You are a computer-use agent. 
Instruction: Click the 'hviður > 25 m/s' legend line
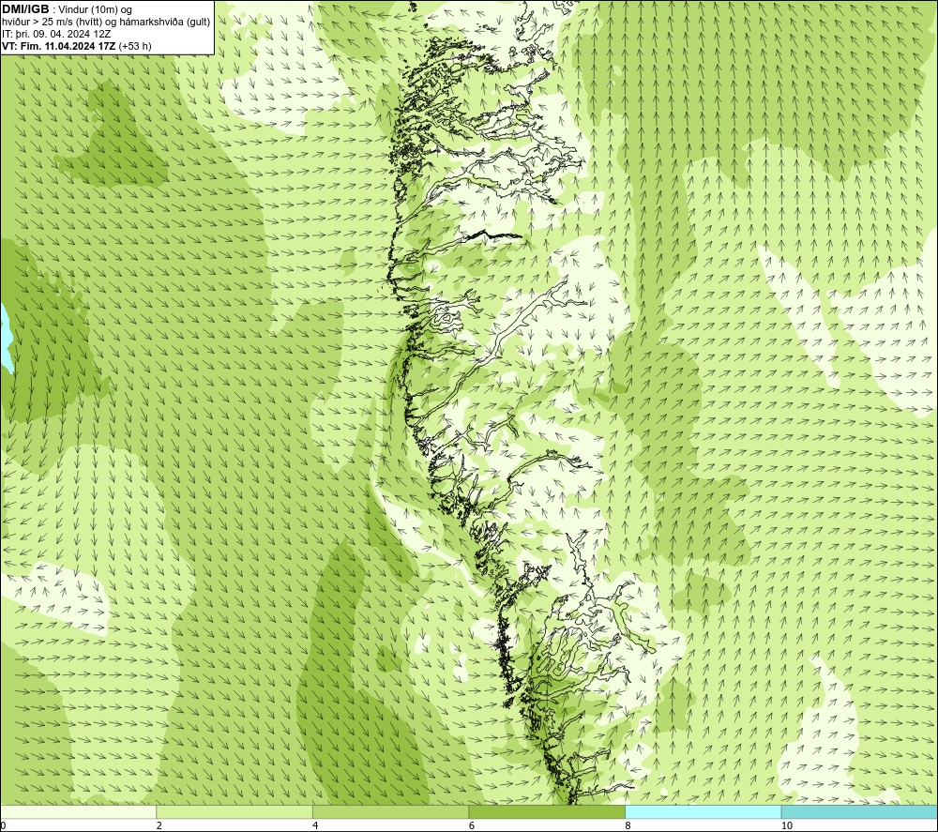[x=106, y=23]
